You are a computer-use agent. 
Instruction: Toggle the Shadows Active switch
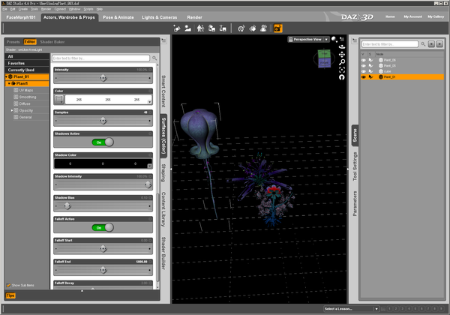point(103,142)
